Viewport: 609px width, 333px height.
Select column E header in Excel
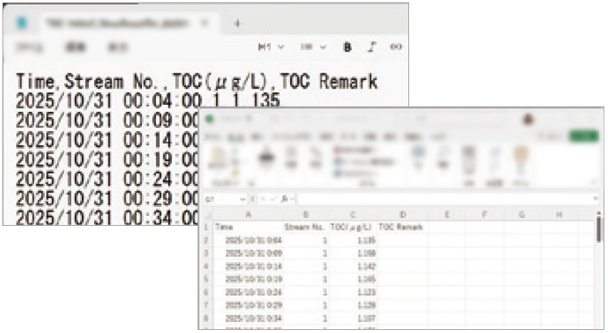pyautogui.click(x=447, y=214)
